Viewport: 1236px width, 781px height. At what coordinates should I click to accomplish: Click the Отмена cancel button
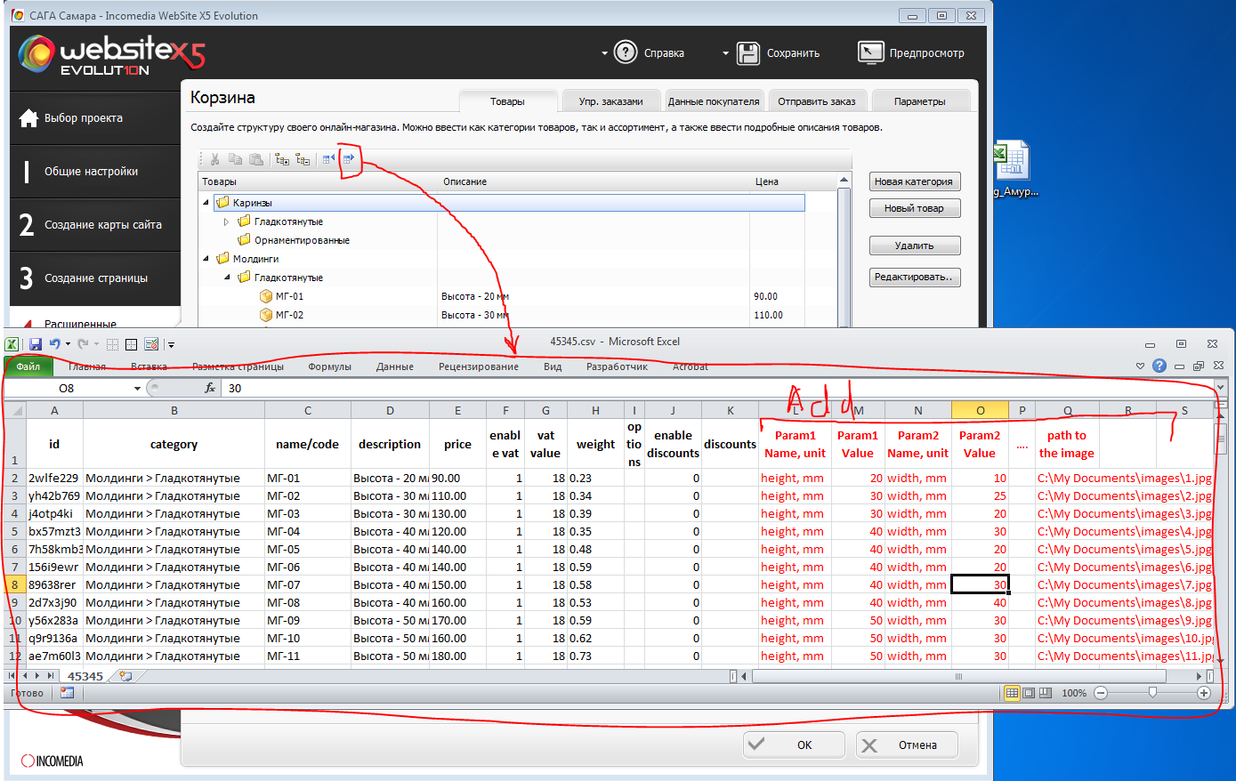click(x=907, y=745)
